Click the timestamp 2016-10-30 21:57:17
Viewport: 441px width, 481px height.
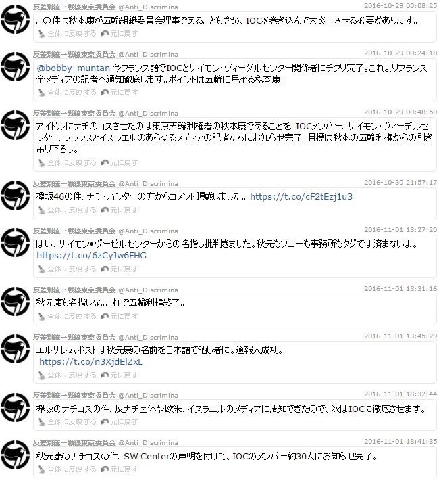[x=400, y=183]
